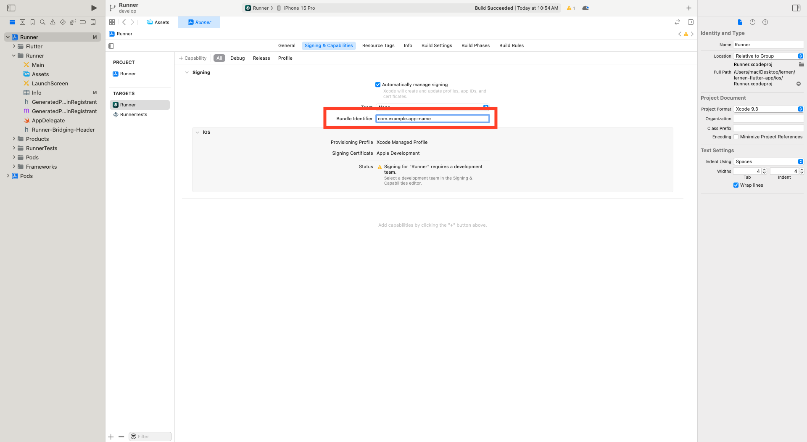The width and height of the screenshot is (807, 442).
Task: Reveal the Full Path in Finder arrow
Action: coord(799,84)
